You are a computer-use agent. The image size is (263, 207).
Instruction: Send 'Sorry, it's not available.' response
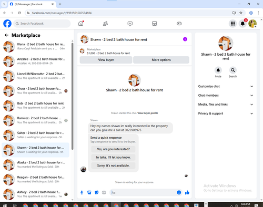click(x=113, y=165)
